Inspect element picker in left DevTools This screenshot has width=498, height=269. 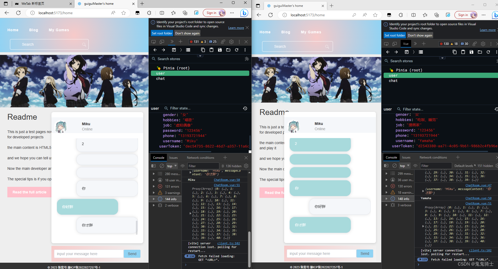153,41
